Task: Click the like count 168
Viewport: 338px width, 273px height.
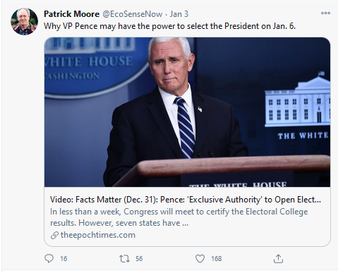Action: [x=217, y=259]
